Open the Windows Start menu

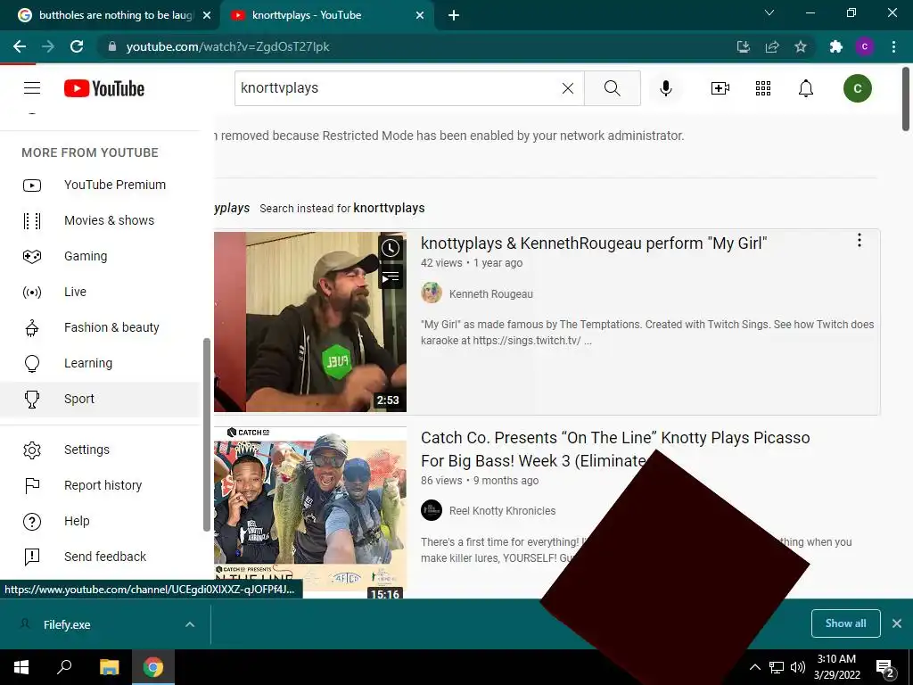[x=21, y=667]
